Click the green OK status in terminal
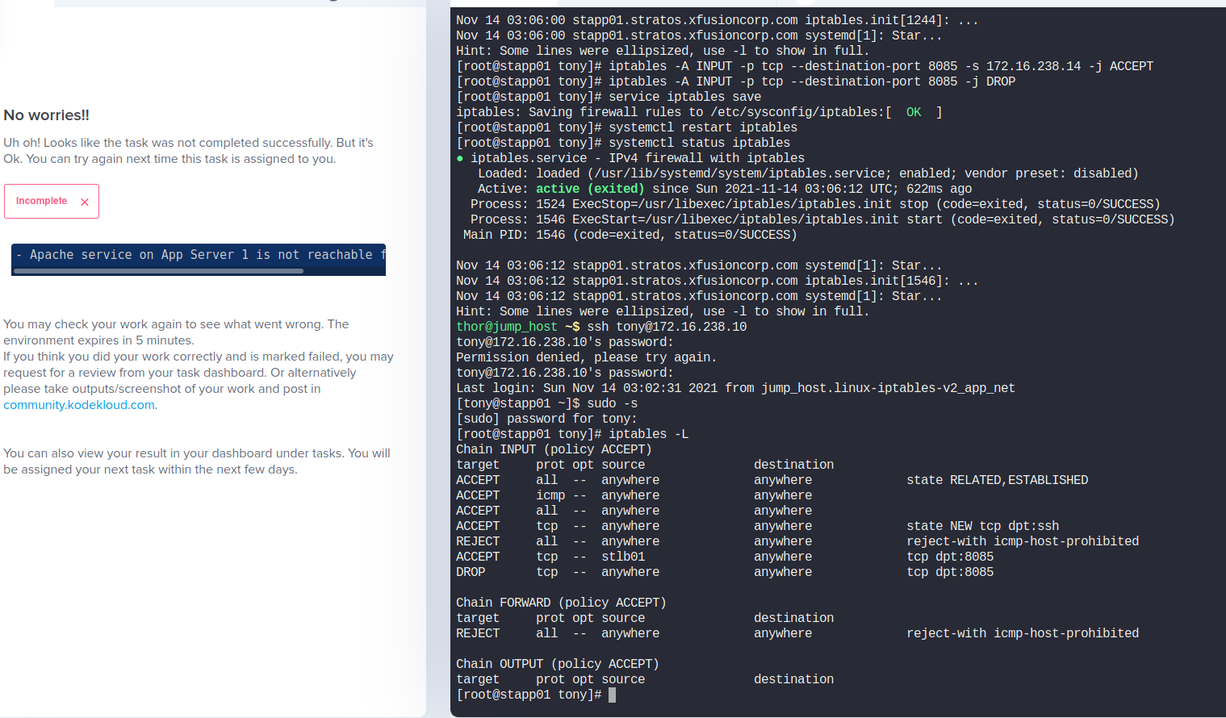Screen dimensions: 1226x718 coord(914,112)
